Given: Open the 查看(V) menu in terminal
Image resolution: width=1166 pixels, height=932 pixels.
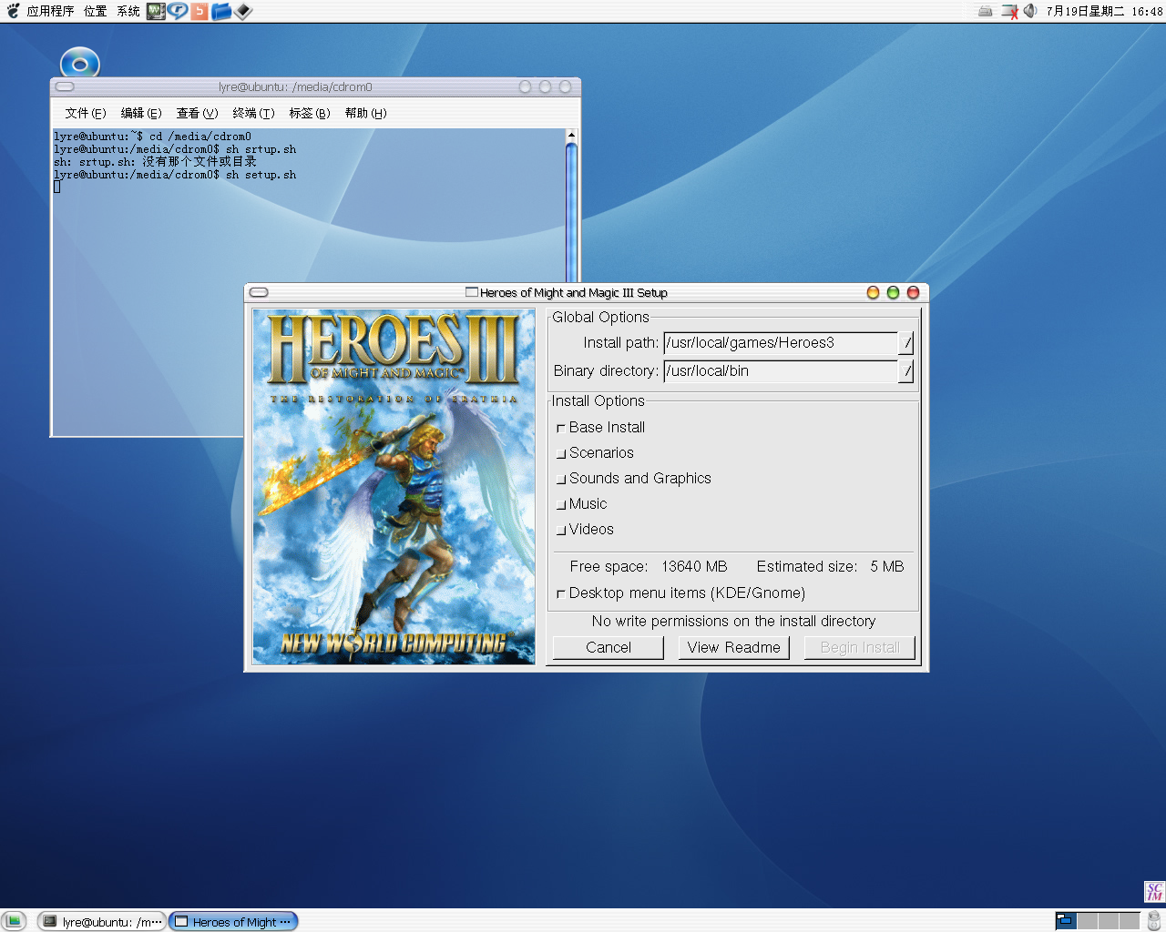Looking at the screenshot, I should coord(198,113).
